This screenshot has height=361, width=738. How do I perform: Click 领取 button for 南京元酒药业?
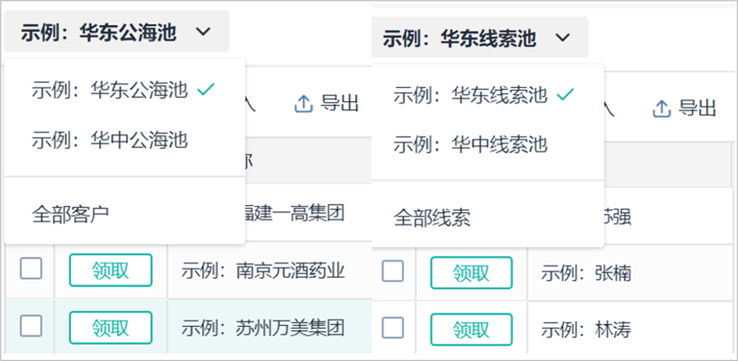[x=110, y=270]
